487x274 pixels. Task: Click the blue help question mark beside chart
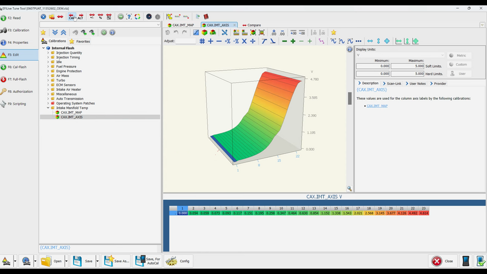pyautogui.click(x=349, y=50)
